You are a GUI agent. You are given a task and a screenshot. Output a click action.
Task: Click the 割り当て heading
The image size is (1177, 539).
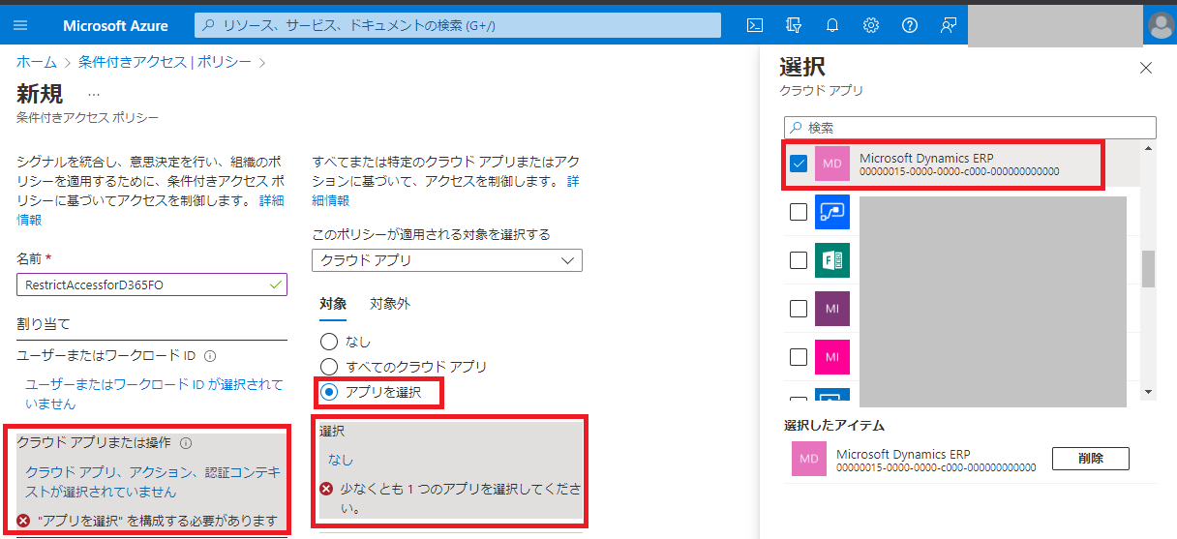pyautogui.click(x=44, y=323)
